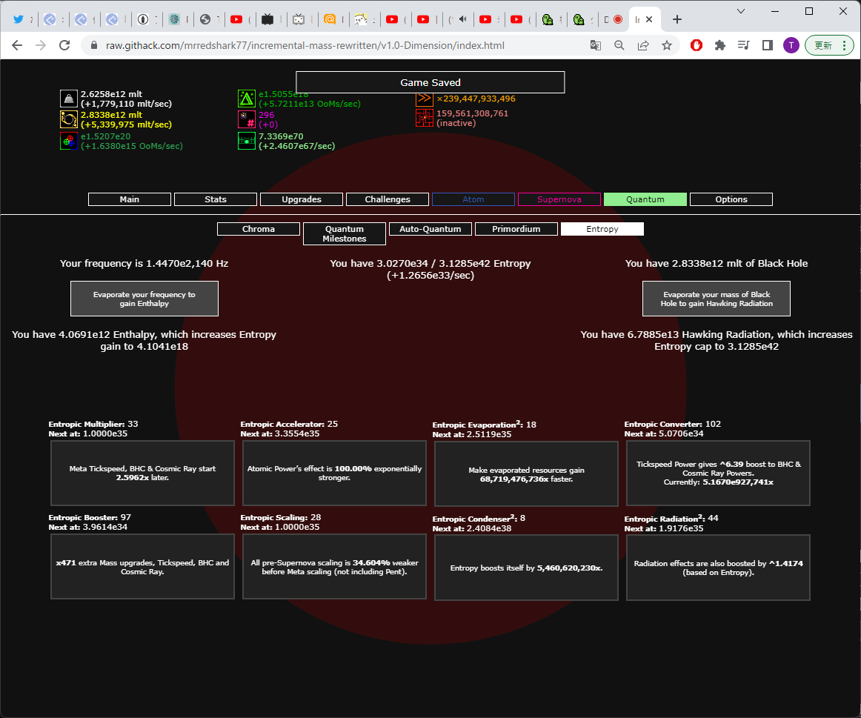The image size is (861, 718).
Task: Open the Options tab
Action: (731, 199)
